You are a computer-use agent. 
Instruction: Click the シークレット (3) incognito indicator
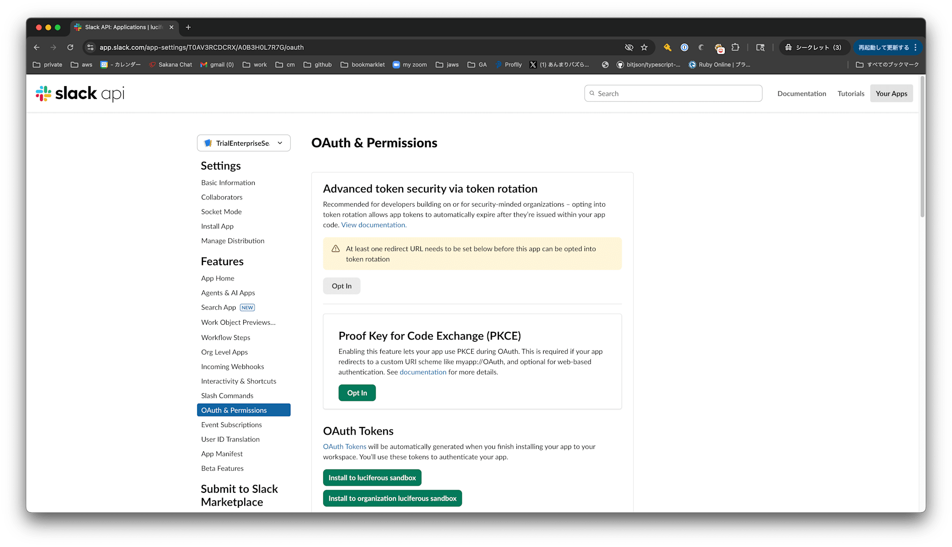click(813, 47)
